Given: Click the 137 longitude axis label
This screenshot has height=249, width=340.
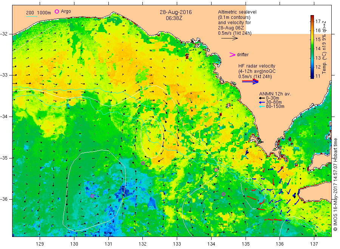Looking at the screenshot, I should tap(314, 244).
